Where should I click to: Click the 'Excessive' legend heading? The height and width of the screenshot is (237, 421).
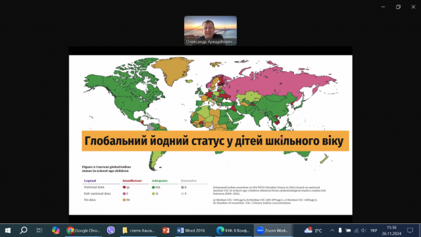[x=189, y=180]
